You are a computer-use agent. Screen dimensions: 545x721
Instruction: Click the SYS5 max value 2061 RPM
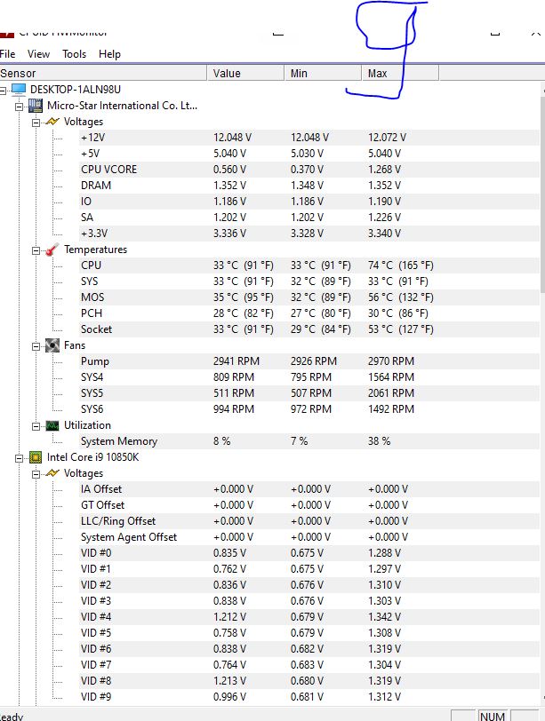[391, 393]
